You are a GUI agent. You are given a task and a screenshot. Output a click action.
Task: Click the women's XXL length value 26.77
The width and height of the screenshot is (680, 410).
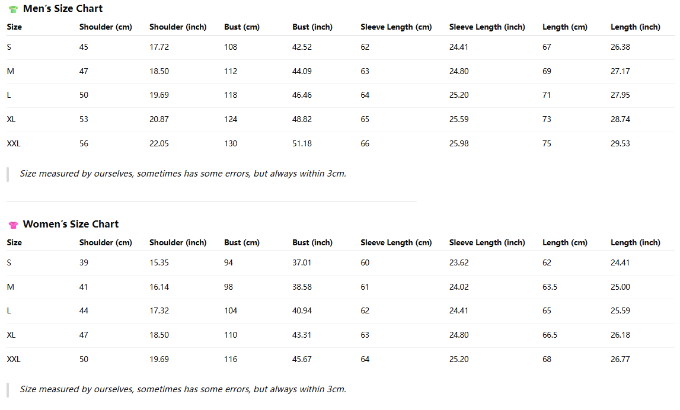point(620,359)
